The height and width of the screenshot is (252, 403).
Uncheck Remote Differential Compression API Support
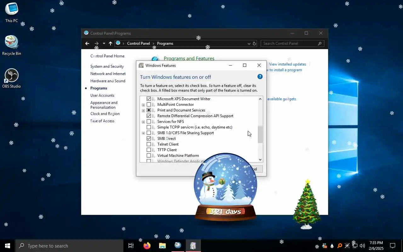coord(149,116)
